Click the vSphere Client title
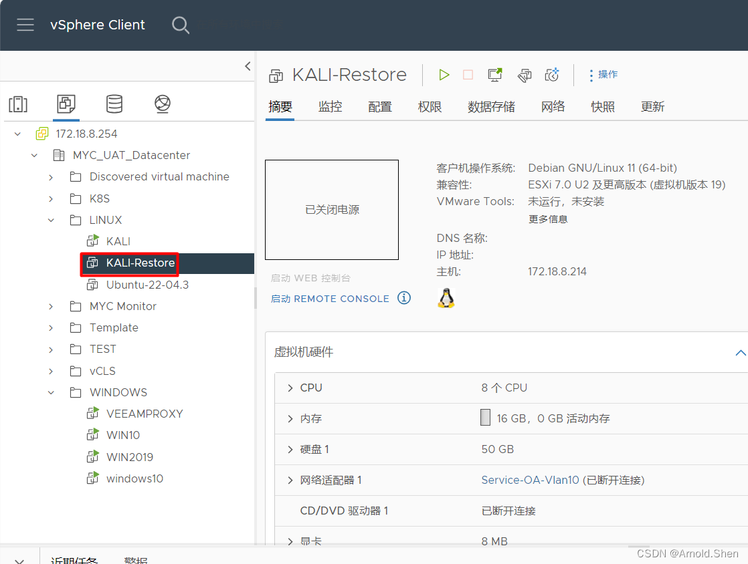The height and width of the screenshot is (564, 748). coord(97,25)
